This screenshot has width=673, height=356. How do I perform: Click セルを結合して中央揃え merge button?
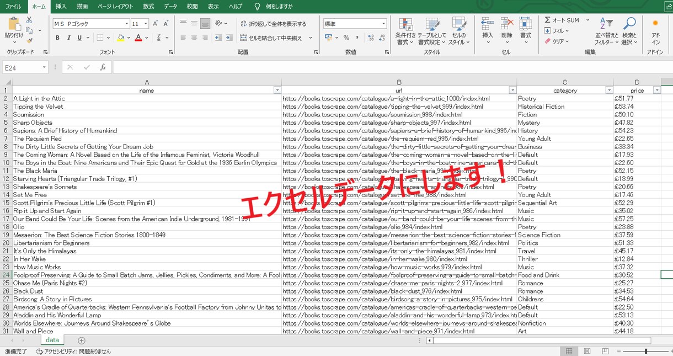272,38
